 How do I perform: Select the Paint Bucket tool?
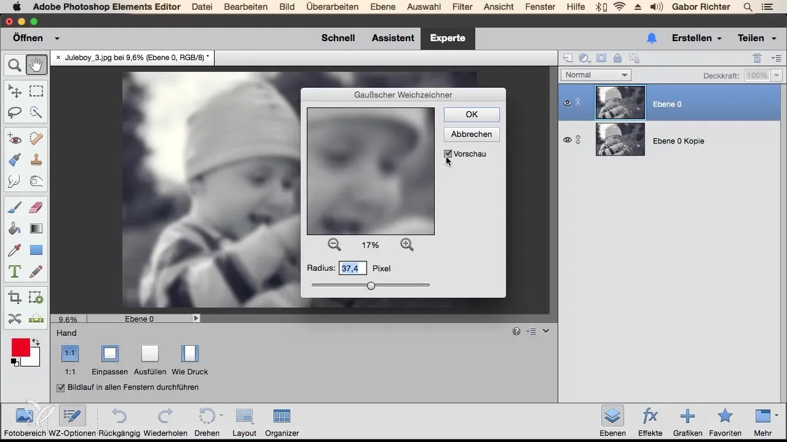15,228
